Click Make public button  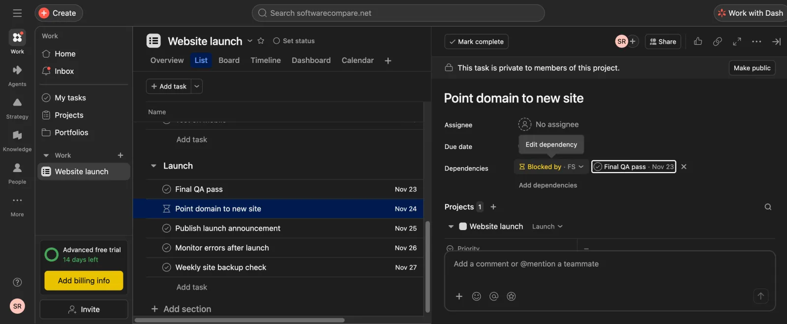(752, 68)
